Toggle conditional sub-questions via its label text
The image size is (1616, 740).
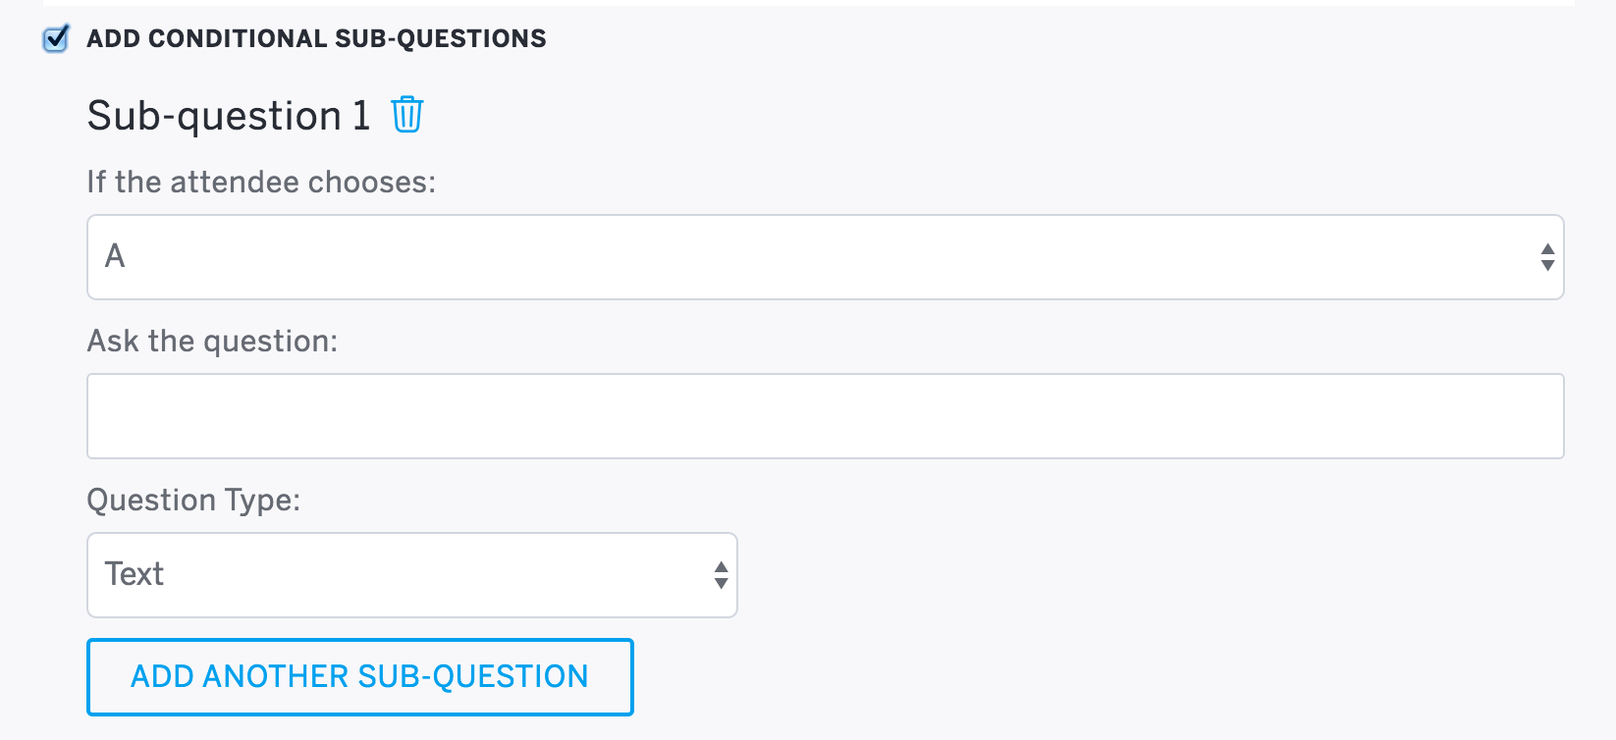(316, 38)
